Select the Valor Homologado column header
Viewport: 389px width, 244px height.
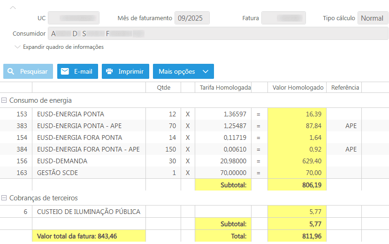(x=297, y=87)
